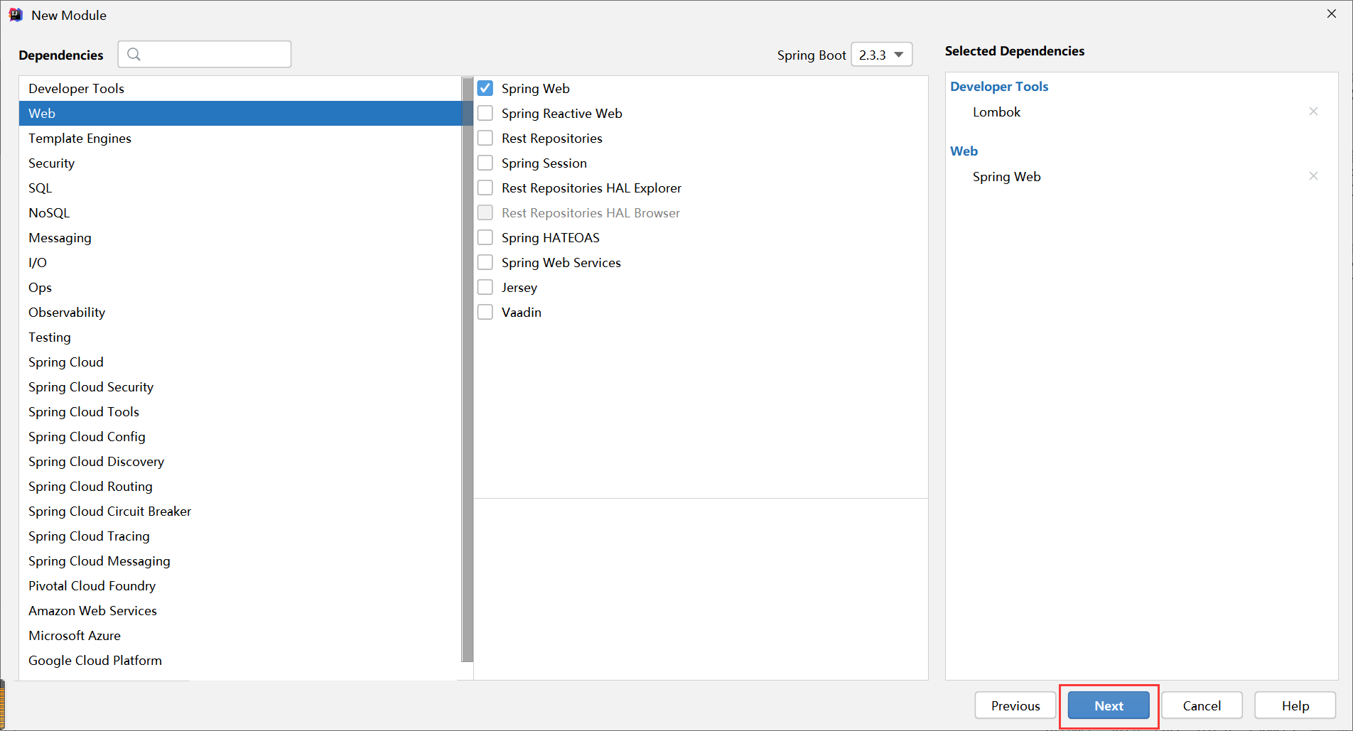Screen dimensions: 1353x731
Task: Select the Jersey dependency checkbox
Action: [x=485, y=287]
